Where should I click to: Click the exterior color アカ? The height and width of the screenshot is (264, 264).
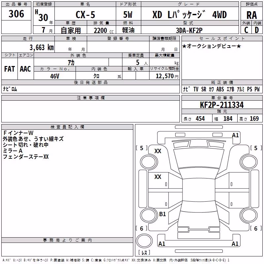71,62
